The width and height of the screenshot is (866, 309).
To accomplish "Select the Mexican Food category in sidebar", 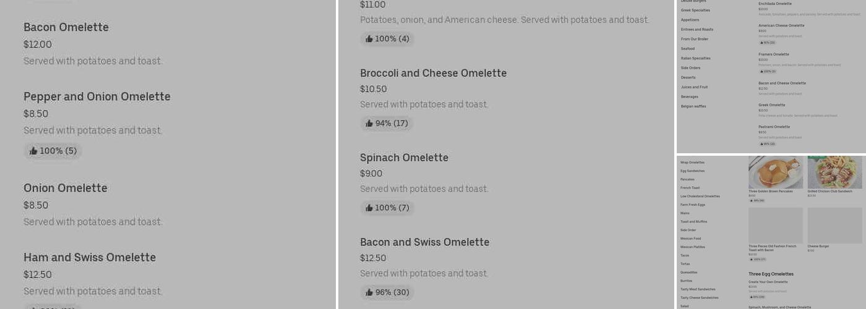I will tap(691, 239).
